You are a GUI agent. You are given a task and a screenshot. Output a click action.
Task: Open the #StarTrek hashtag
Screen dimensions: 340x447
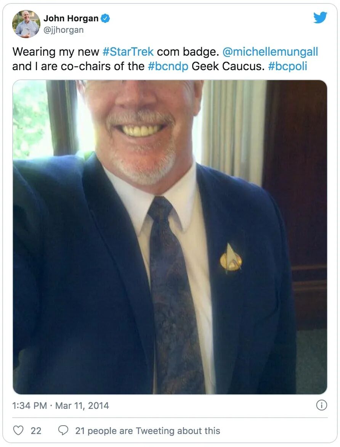click(128, 52)
